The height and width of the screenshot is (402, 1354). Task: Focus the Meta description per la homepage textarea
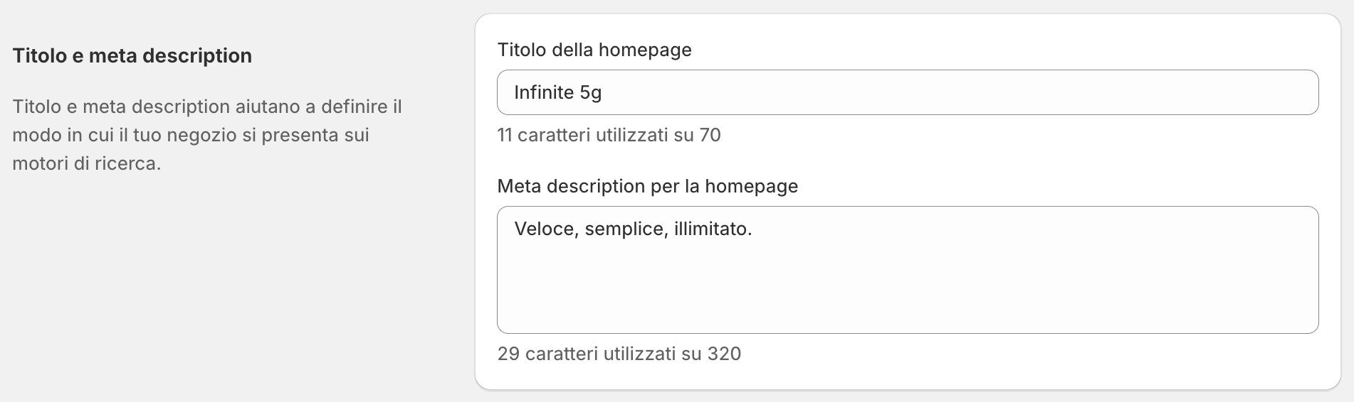coord(907,270)
